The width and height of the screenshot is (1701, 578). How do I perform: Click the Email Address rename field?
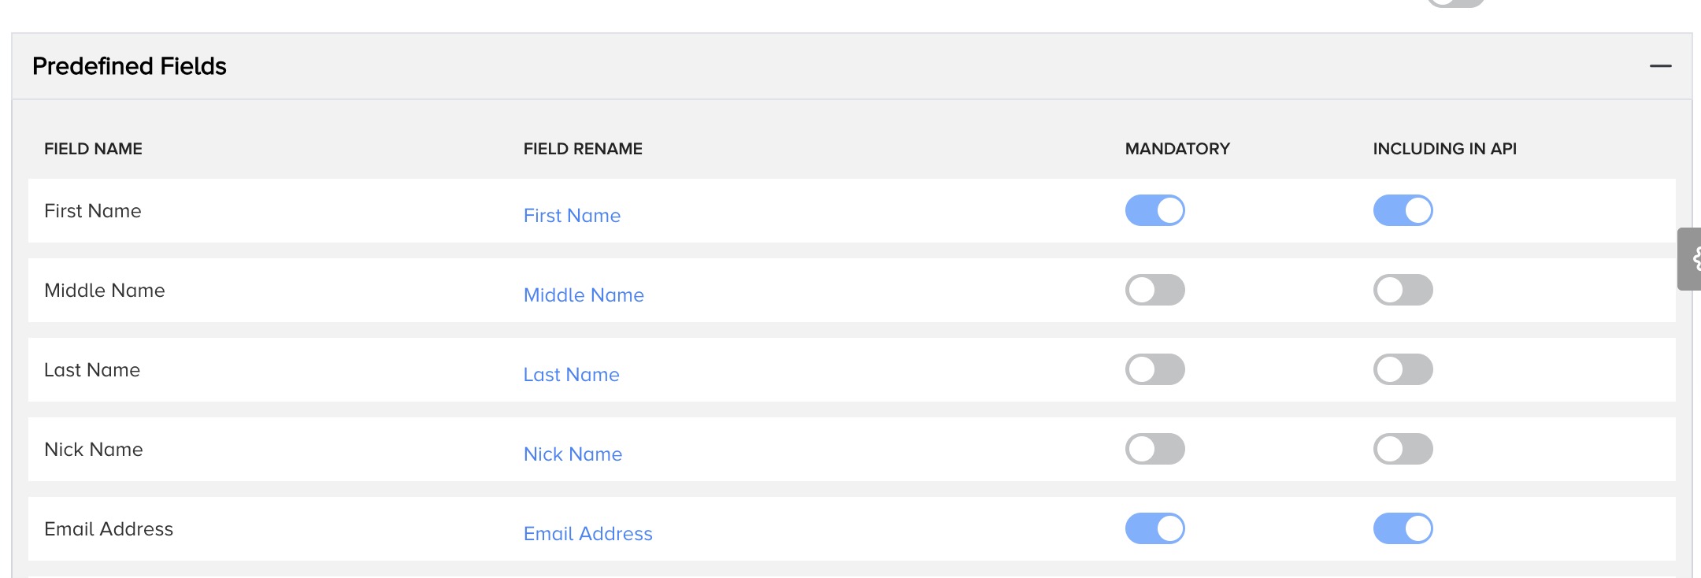click(587, 534)
